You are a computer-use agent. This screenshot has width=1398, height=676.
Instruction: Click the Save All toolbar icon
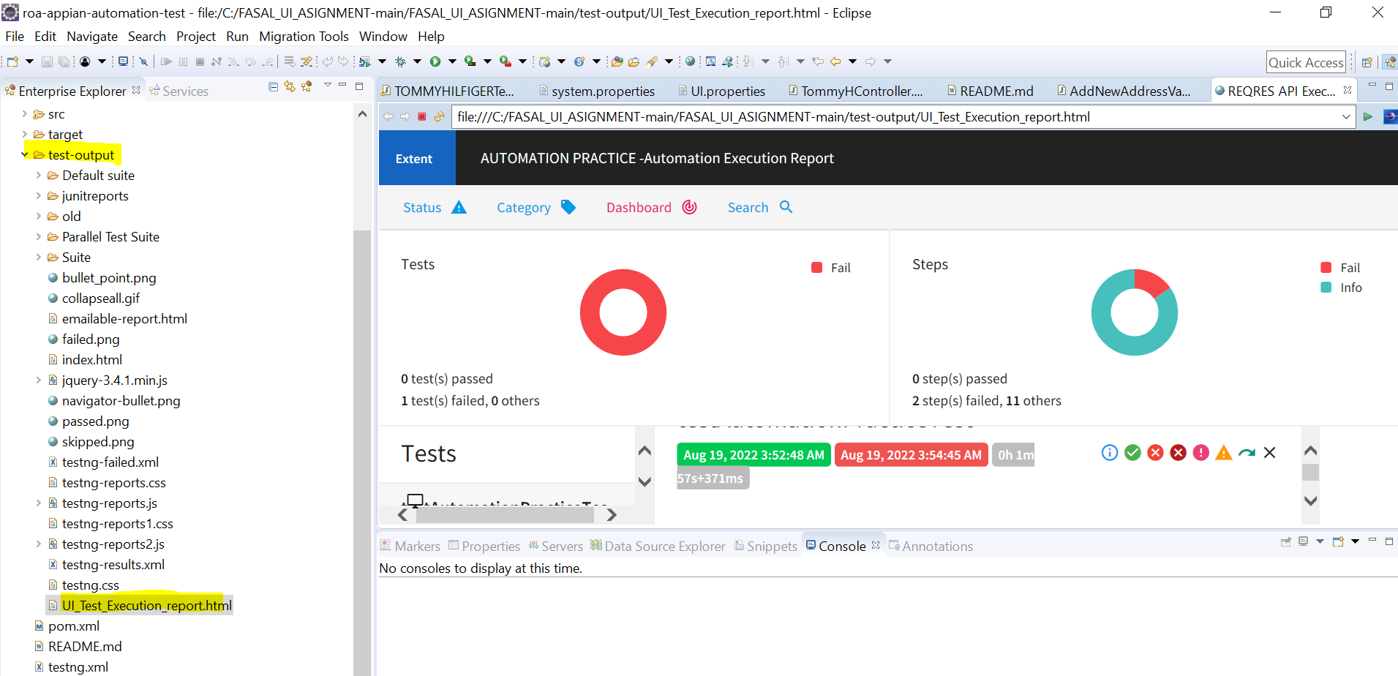click(x=64, y=61)
